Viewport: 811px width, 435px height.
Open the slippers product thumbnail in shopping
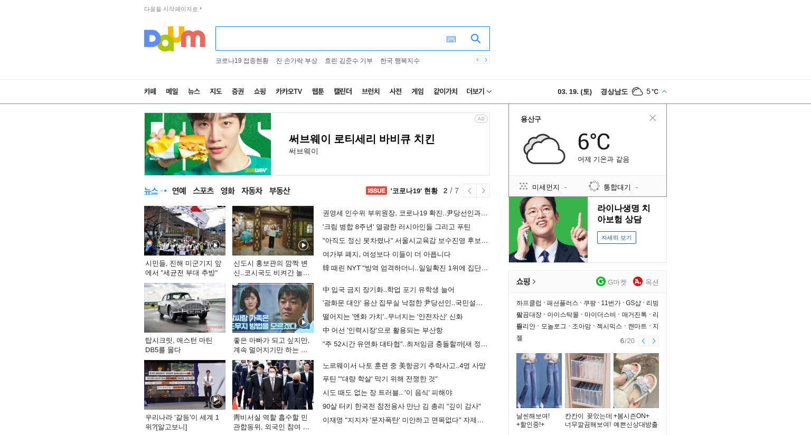636,381
